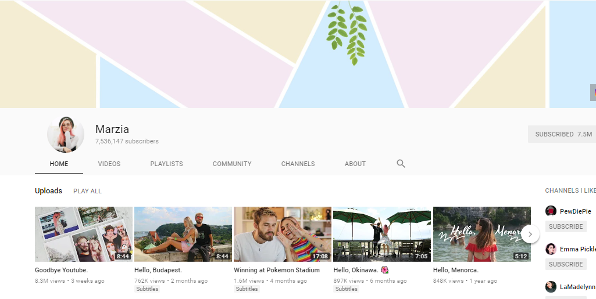Click PewDiePie's channel avatar icon
The height and width of the screenshot is (299, 596).
551,211
